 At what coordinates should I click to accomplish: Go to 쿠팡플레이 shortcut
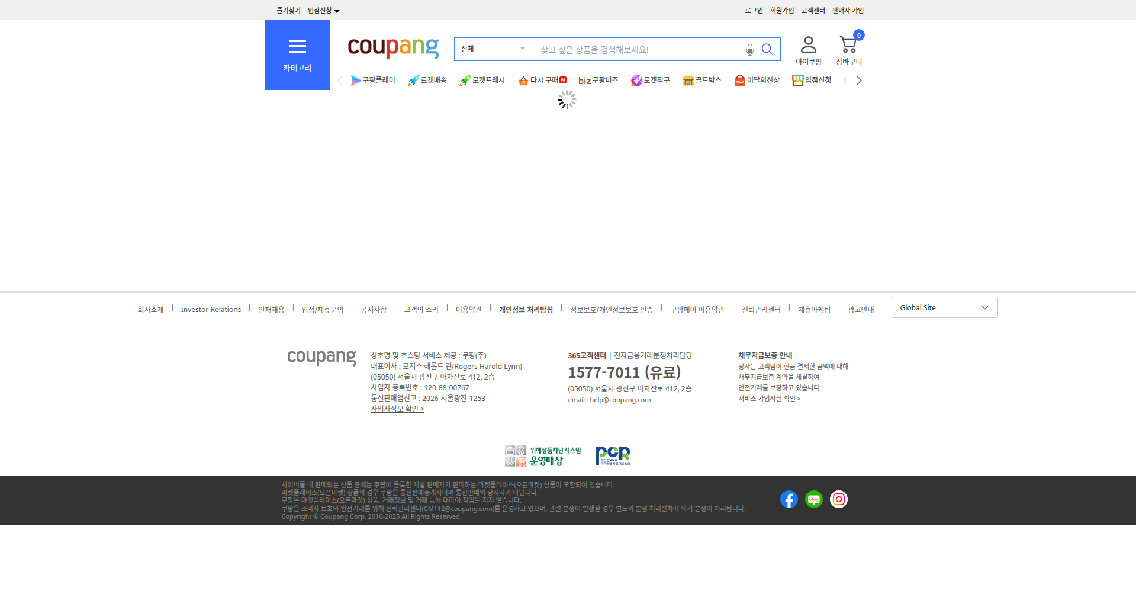point(373,80)
